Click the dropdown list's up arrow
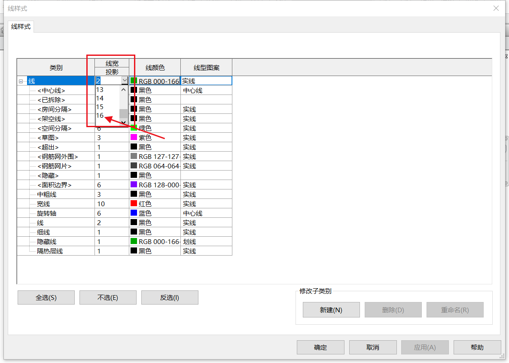 [123, 90]
